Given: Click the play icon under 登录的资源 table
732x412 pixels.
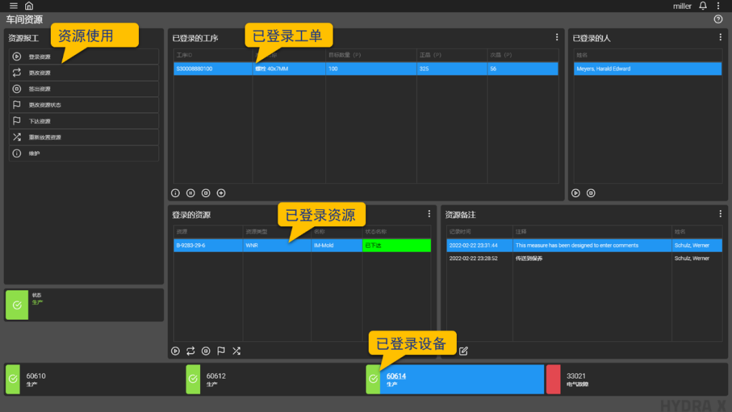Looking at the screenshot, I should coord(176,351).
